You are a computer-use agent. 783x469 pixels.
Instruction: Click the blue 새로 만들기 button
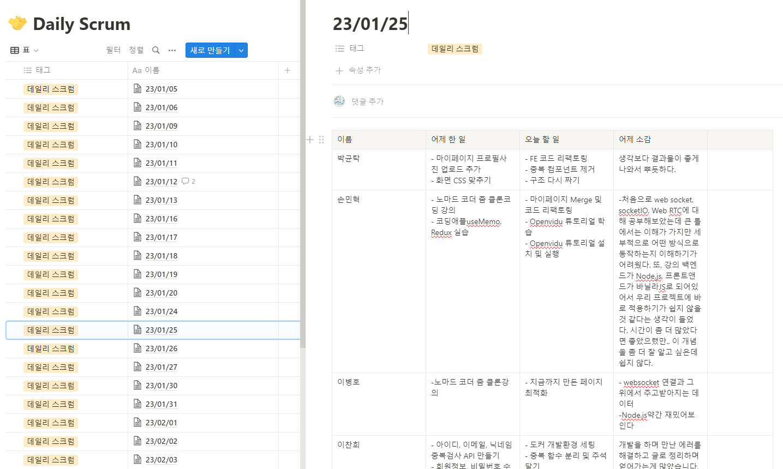pos(210,50)
